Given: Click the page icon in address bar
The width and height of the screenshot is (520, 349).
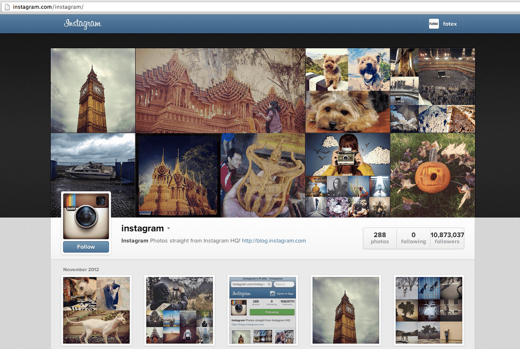Looking at the screenshot, I should click(7, 7).
